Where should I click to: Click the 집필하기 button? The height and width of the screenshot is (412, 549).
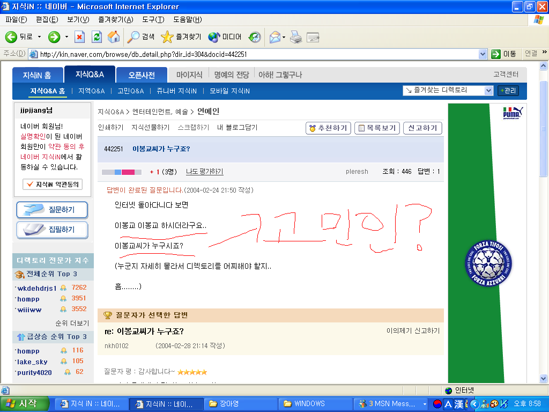[52, 230]
